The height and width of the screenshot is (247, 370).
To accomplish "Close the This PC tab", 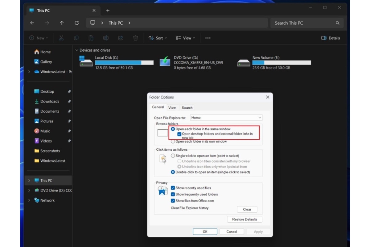I will 94,10.
